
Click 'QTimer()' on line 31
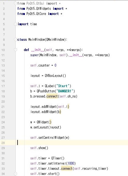58,158
